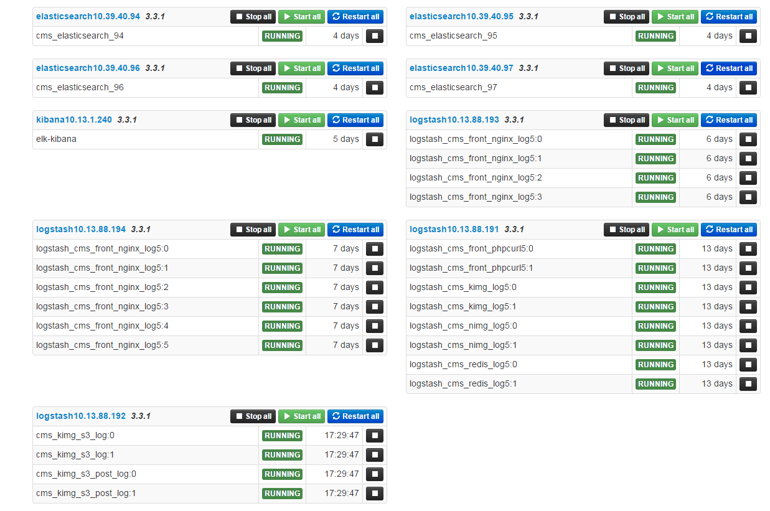
Task: Restart all on logstash10.13.88.191
Action: tap(729, 230)
